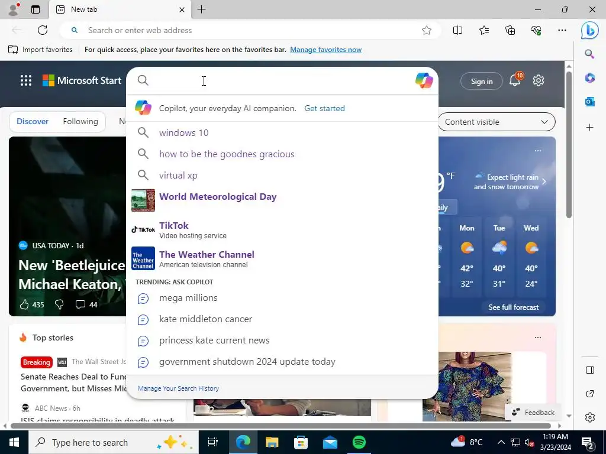Open Mail app from taskbar

point(330,442)
